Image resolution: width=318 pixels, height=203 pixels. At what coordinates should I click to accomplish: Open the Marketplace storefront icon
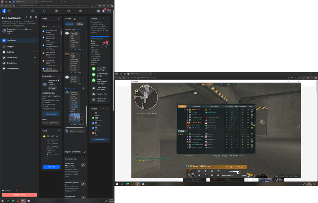pos(56,11)
